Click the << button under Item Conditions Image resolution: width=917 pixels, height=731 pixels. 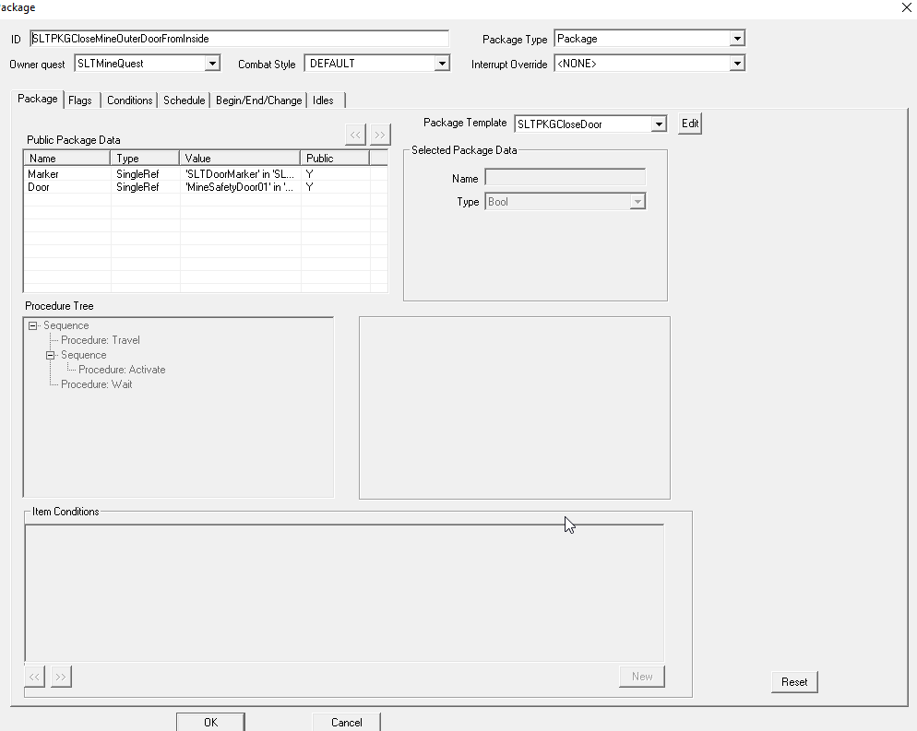[34, 677]
